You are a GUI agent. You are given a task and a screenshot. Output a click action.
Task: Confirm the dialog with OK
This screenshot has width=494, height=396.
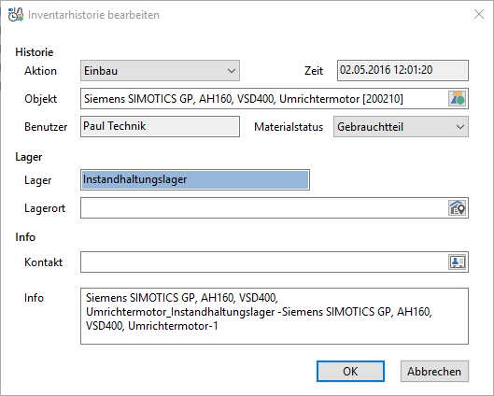(350, 371)
